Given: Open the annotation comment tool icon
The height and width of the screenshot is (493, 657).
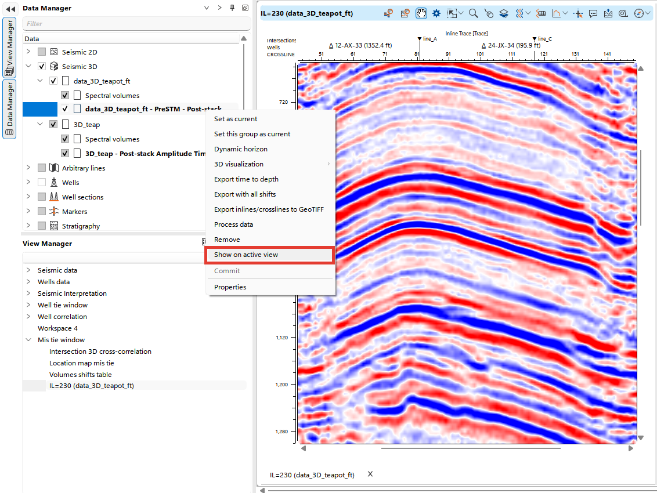Looking at the screenshot, I should click(x=593, y=13).
